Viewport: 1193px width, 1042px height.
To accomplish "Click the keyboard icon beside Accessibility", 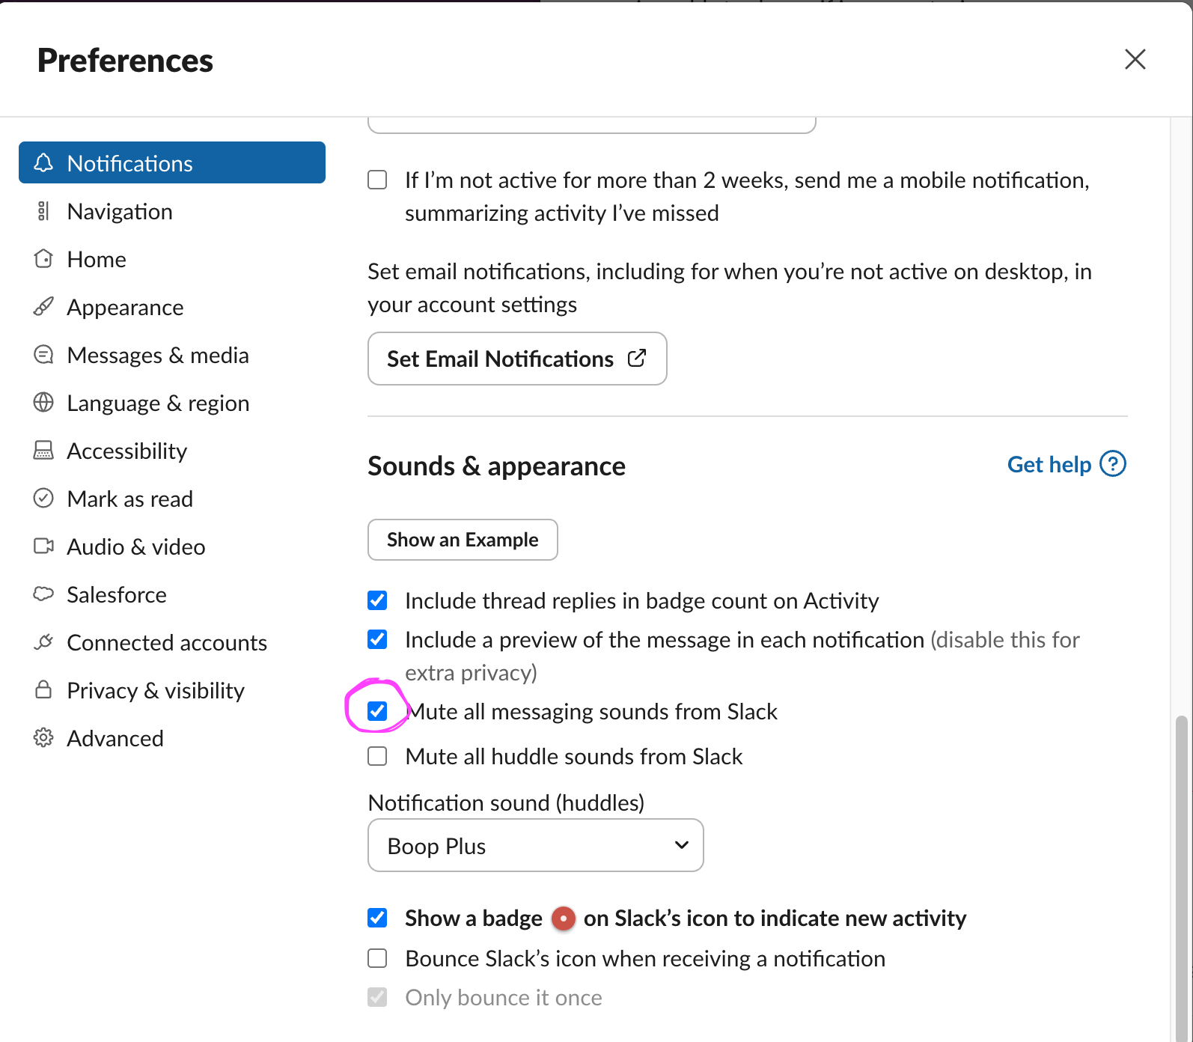I will click(x=43, y=451).
